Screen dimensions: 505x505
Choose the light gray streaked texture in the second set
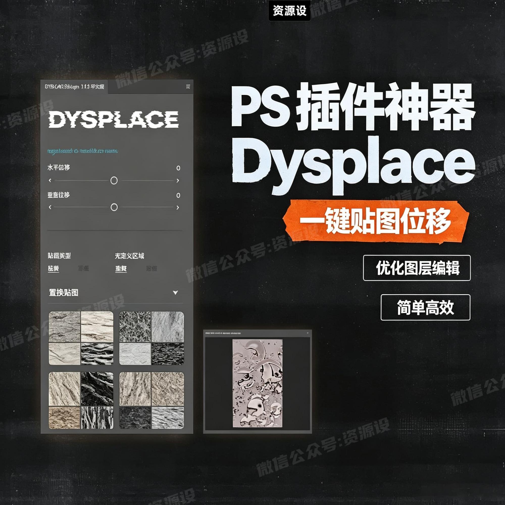[168, 327]
